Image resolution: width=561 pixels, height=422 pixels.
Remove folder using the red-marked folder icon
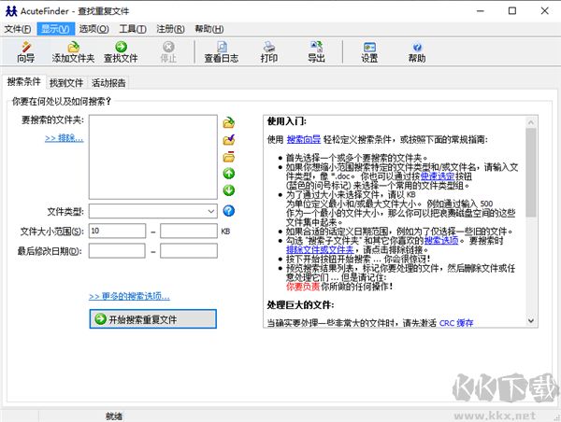pos(229,157)
